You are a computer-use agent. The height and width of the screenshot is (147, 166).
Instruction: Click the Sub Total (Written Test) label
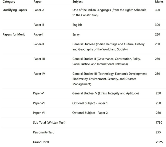49,122
